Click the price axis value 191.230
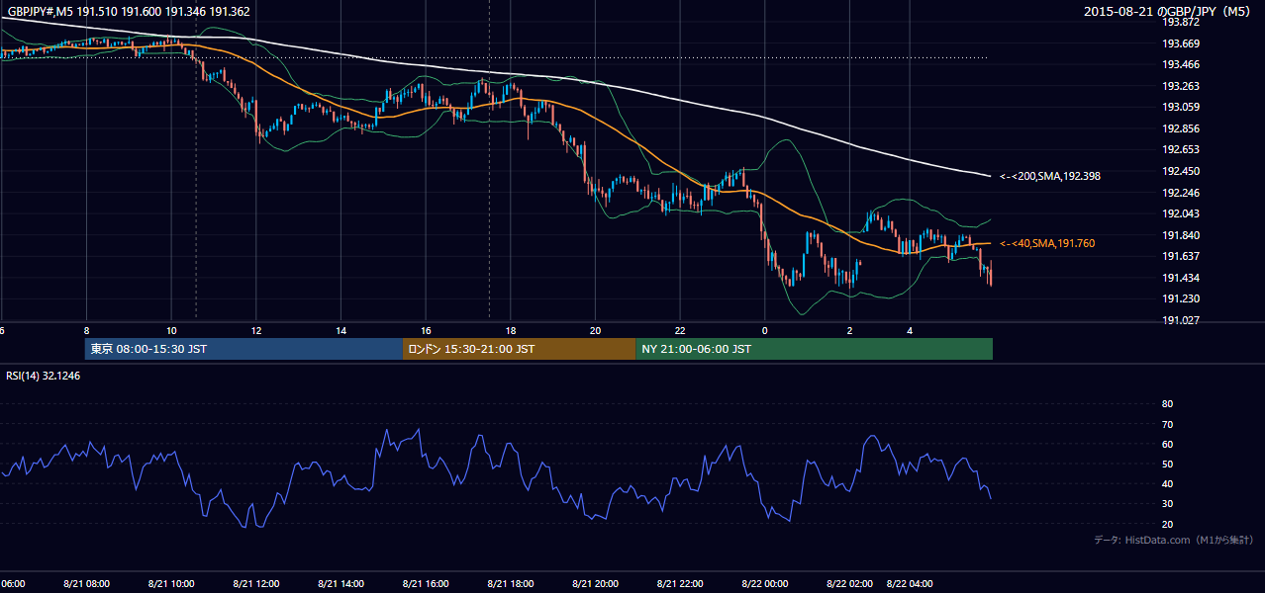The image size is (1265, 593). click(x=1182, y=298)
